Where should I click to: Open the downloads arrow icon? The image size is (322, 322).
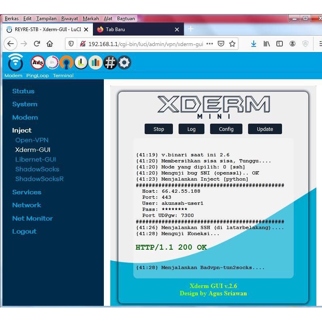click(254, 44)
